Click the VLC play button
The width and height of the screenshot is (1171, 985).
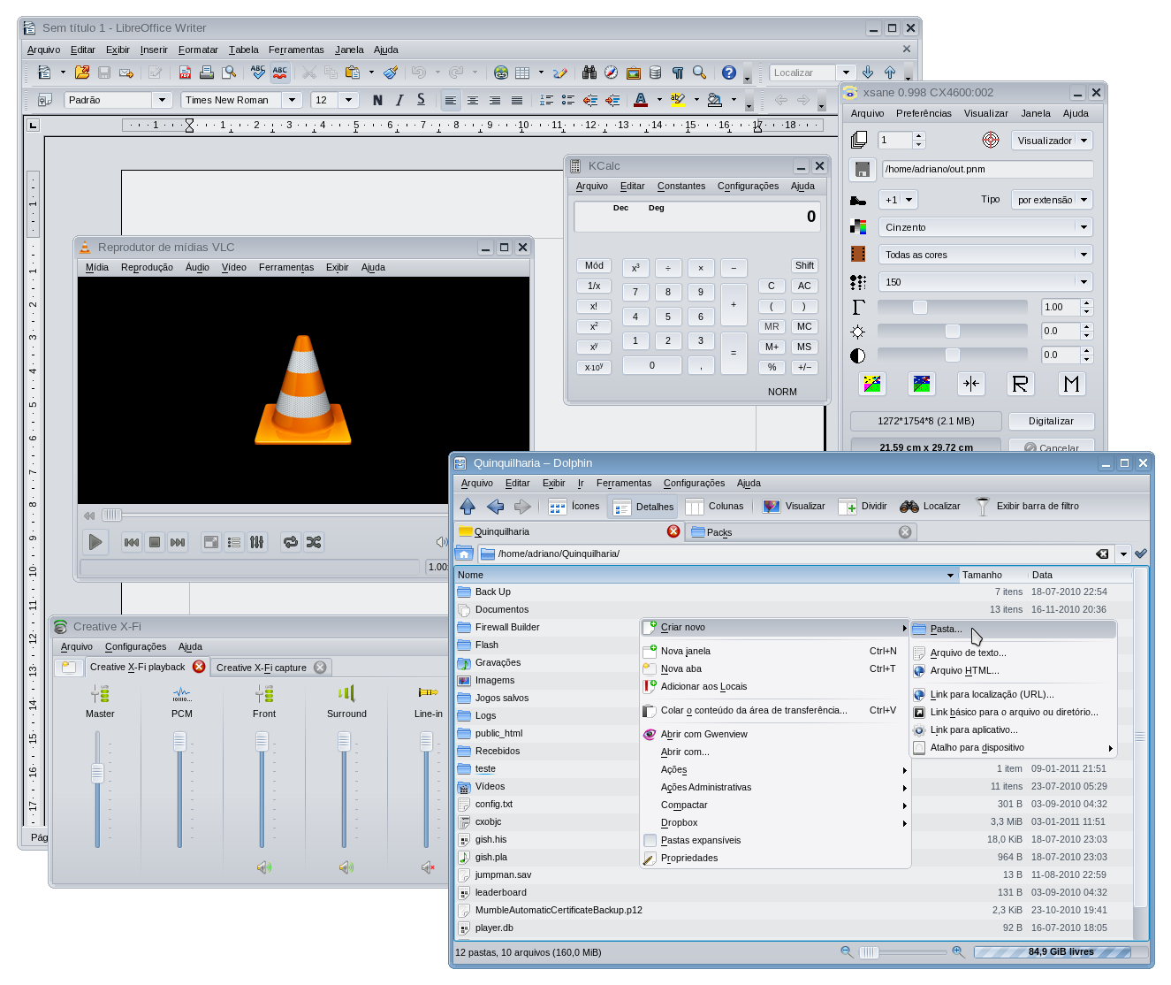tap(95, 542)
